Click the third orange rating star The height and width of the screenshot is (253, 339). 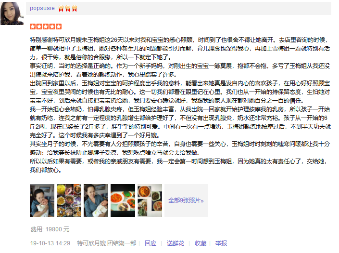pos(46,27)
